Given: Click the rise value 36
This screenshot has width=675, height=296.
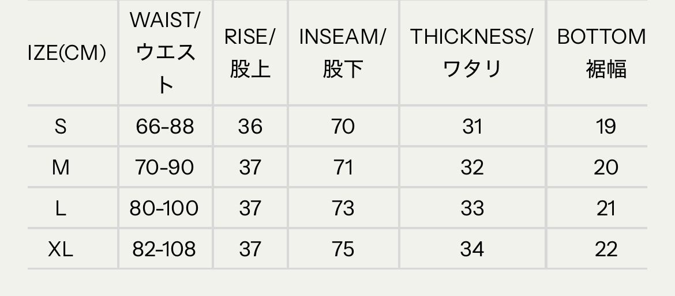Looking at the screenshot, I should tap(250, 126).
